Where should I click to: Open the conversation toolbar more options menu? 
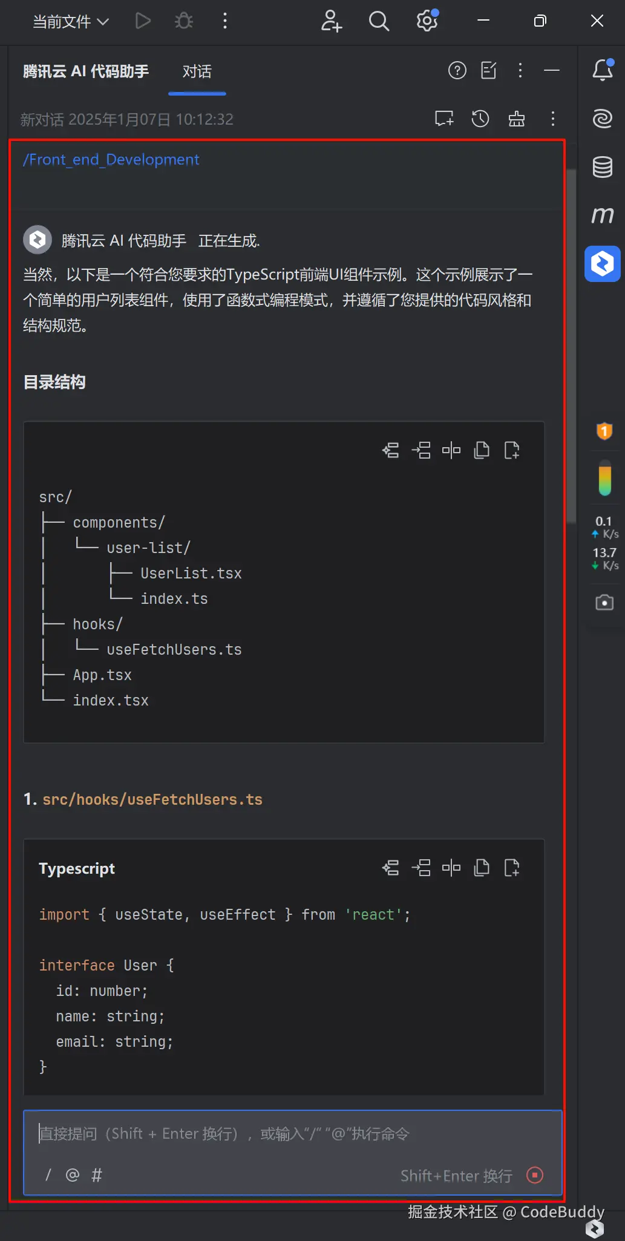pyautogui.click(x=553, y=119)
